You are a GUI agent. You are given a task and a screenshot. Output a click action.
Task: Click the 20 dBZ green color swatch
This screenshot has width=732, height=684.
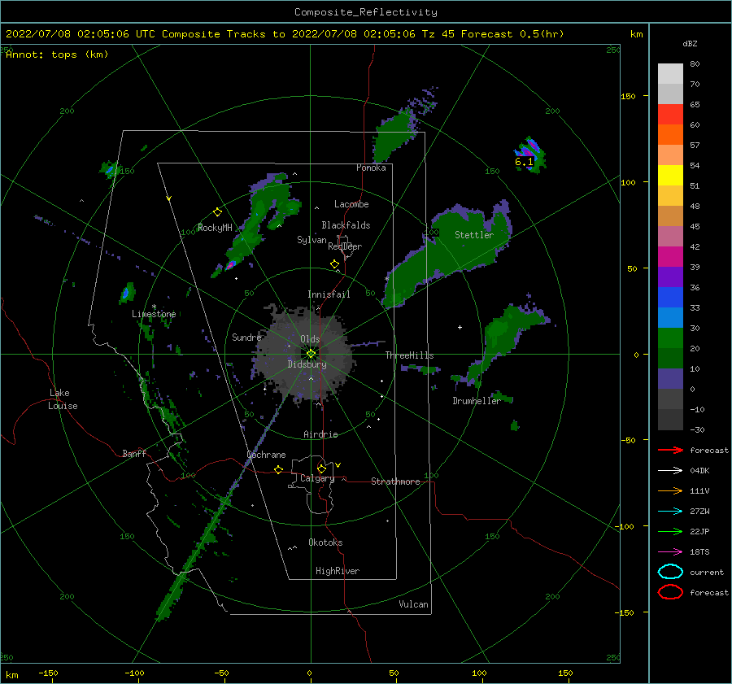click(670, 338)
